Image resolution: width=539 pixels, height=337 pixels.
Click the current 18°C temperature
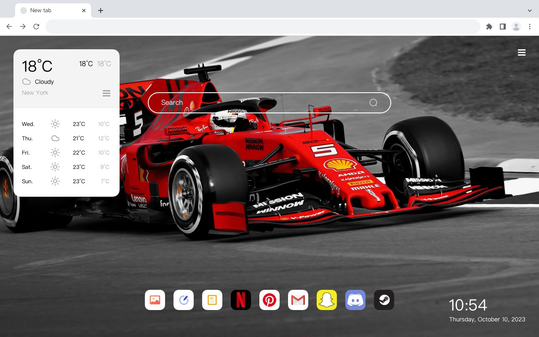pyautogui.click(x=37, y=66)
